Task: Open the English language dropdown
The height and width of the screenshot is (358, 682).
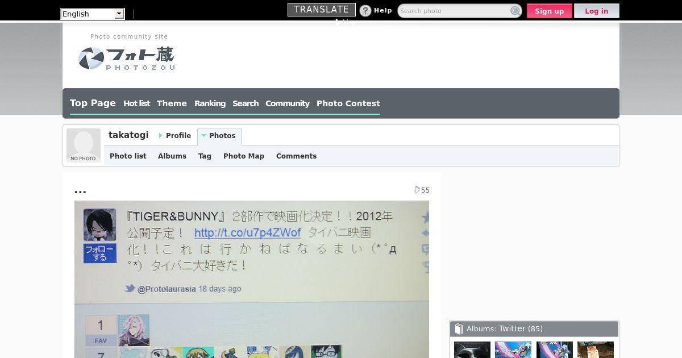Action: (92, 14)
